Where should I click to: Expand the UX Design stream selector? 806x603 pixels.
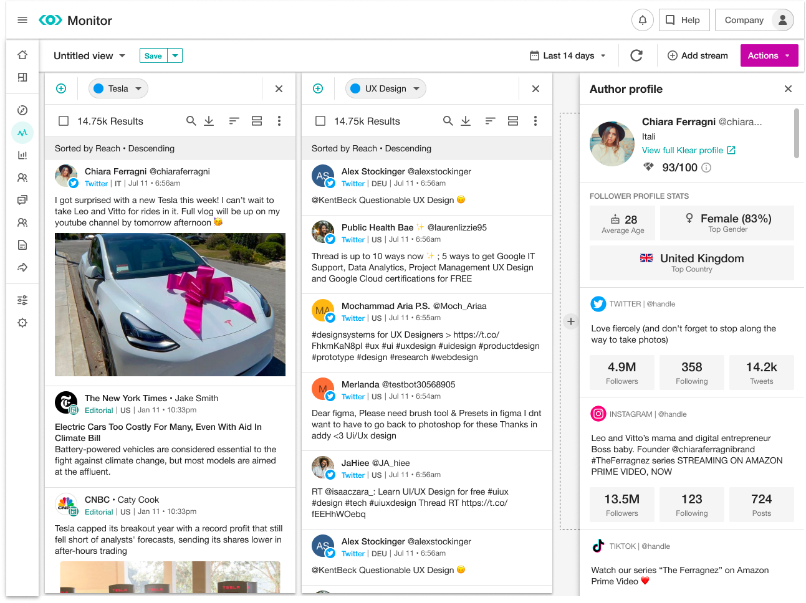pos(386,88)
